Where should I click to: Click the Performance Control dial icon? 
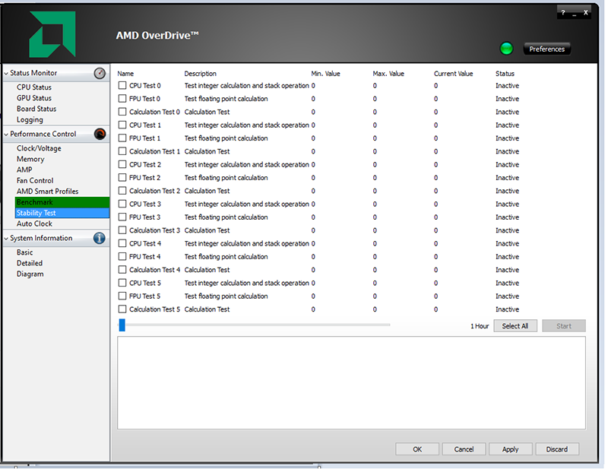click(100, 135)
